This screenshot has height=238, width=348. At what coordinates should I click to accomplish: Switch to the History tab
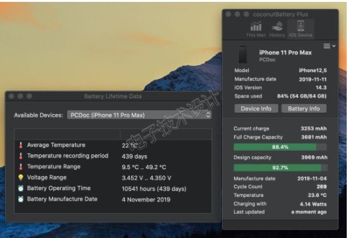277,29
